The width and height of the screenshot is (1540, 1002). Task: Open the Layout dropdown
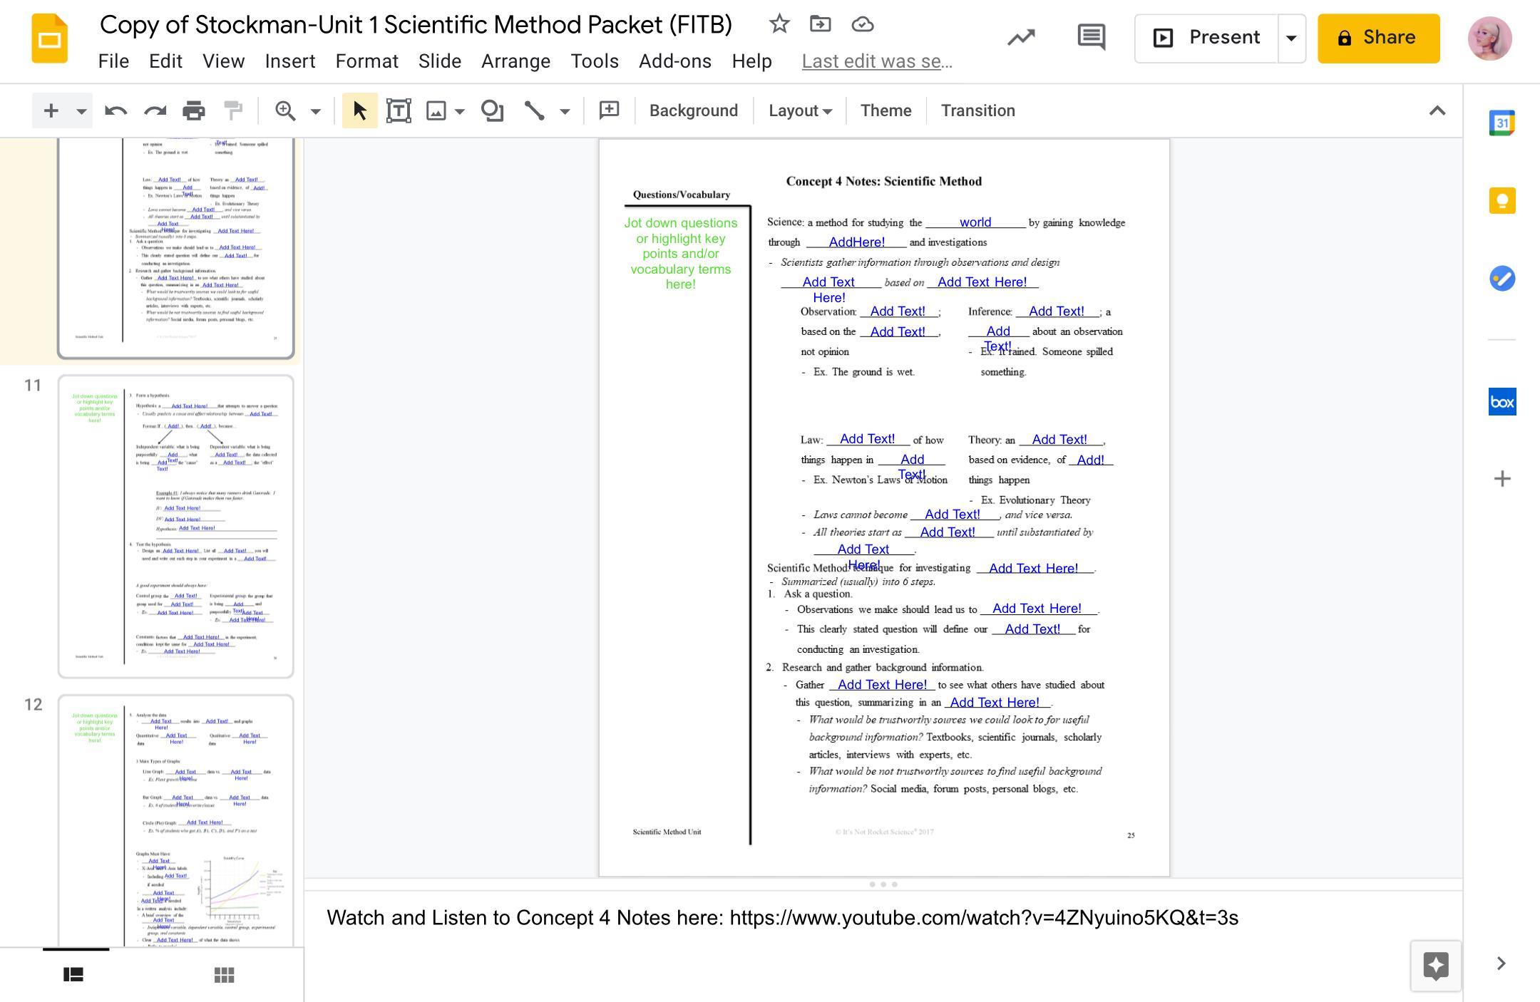(799, 110)
